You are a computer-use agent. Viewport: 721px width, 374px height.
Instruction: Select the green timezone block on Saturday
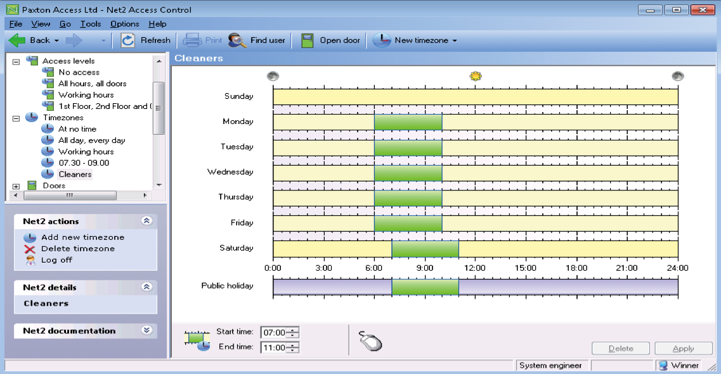425,247
